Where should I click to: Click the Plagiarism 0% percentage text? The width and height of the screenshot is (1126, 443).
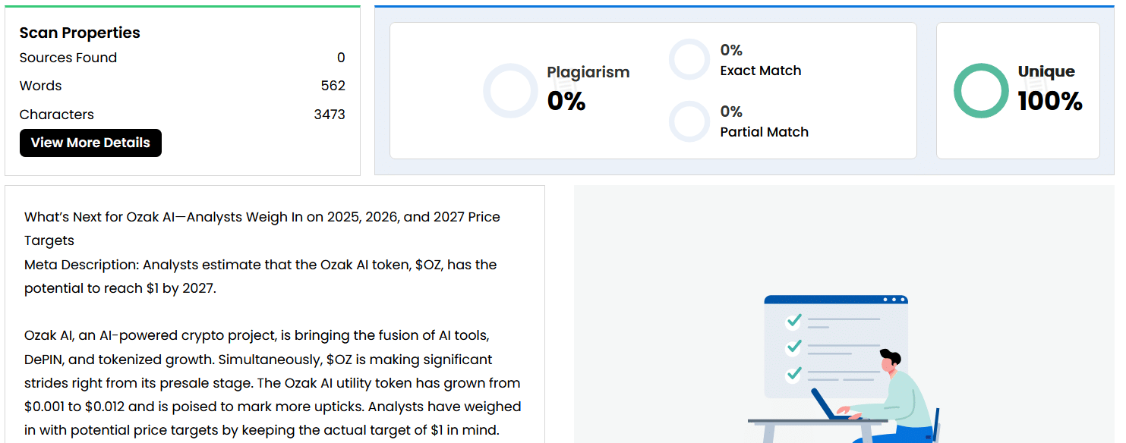pos(566,101)
